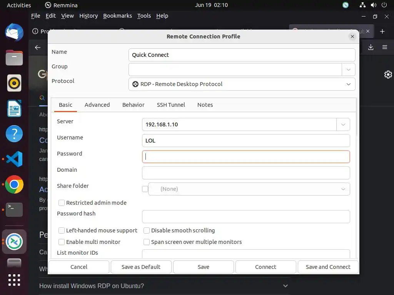The height and width of the screenshot is (295, 394).
Task: Open the Group dropdown arrow
Action: (x=348, y=70)
